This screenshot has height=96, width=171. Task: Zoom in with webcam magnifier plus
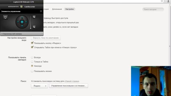[34, 17]
